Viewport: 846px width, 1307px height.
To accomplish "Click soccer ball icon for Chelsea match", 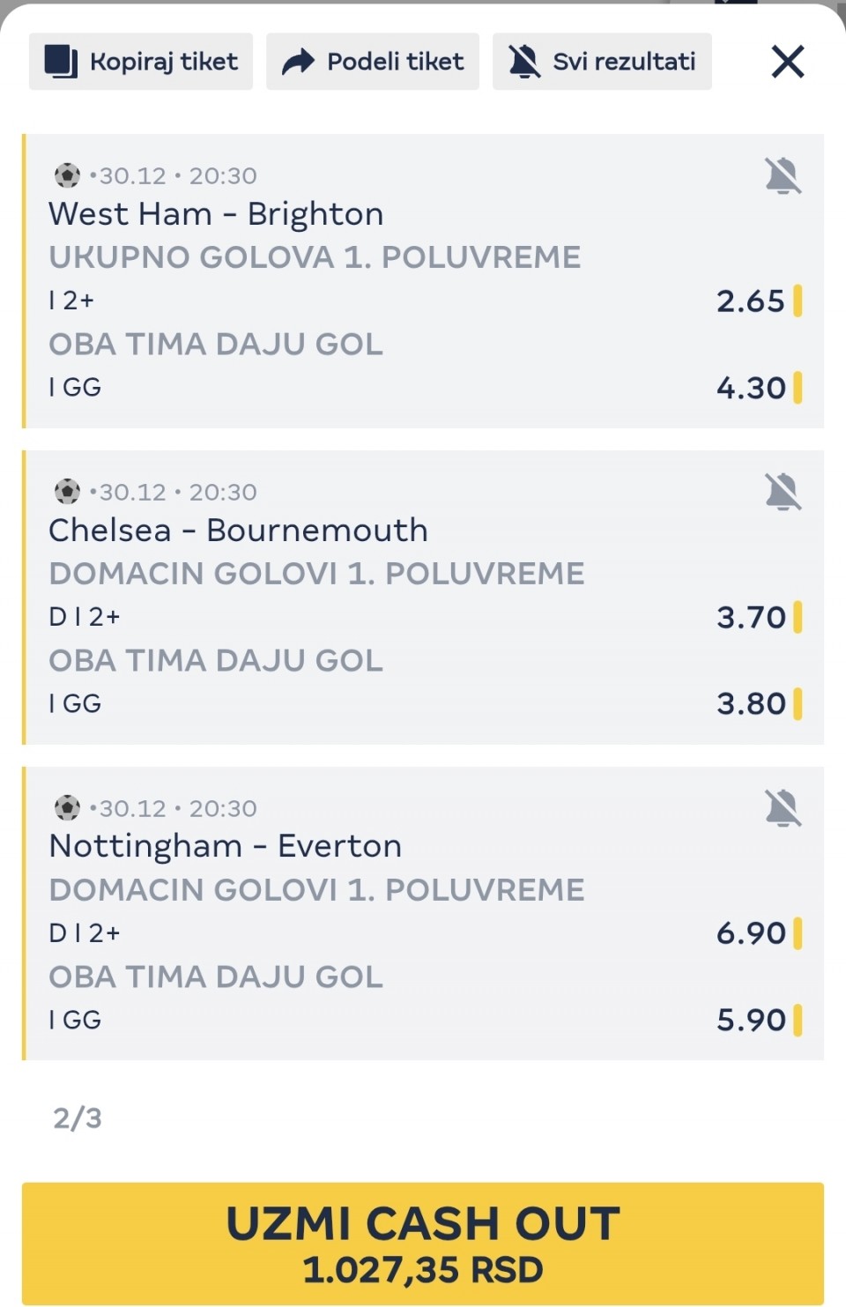I will tap(67, 491).
